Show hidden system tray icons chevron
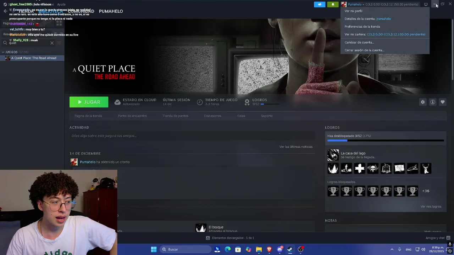 [392, 249]
